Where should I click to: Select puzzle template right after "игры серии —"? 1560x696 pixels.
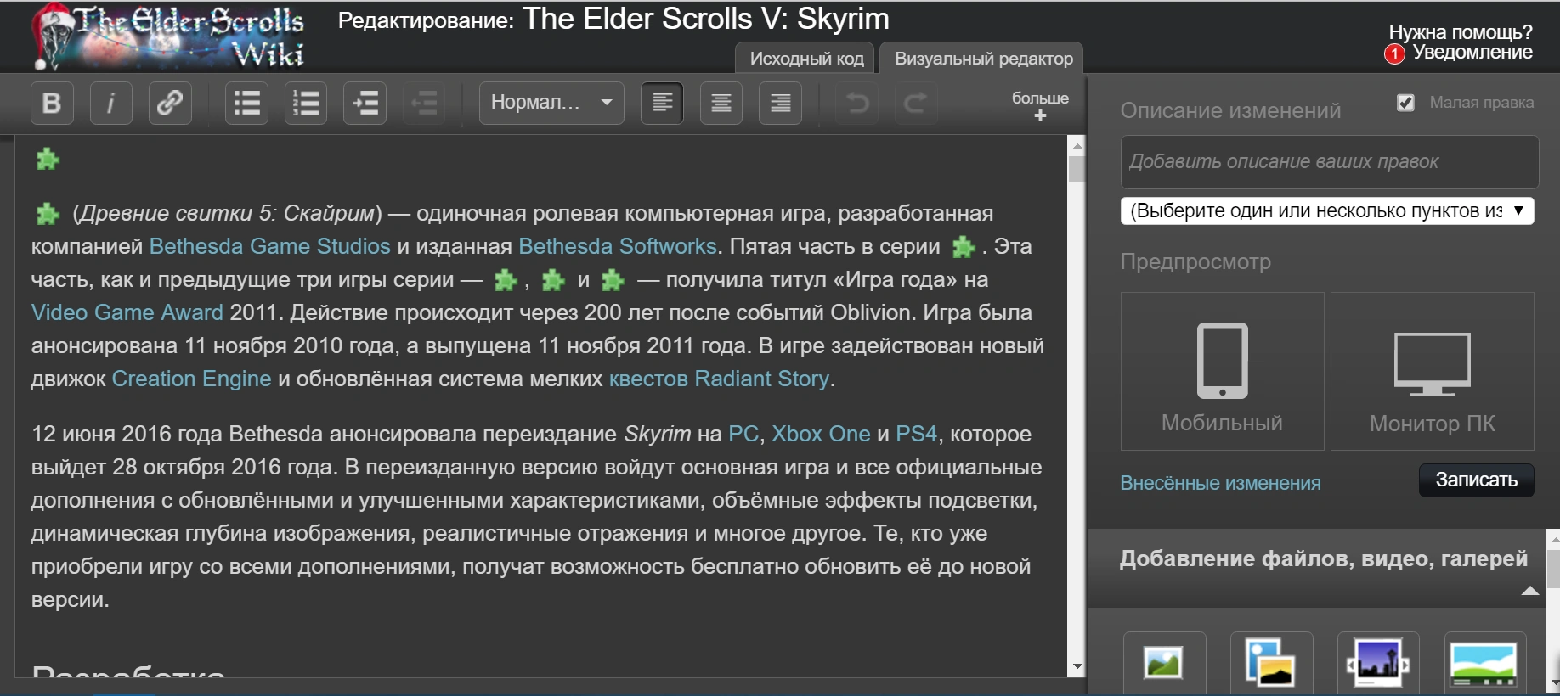506,279
